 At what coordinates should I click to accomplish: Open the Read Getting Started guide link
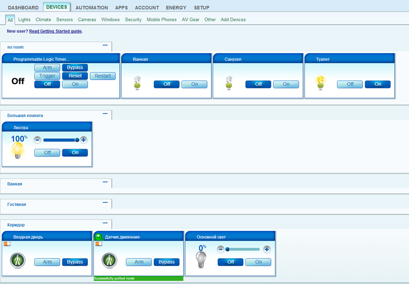coord(55,31)
